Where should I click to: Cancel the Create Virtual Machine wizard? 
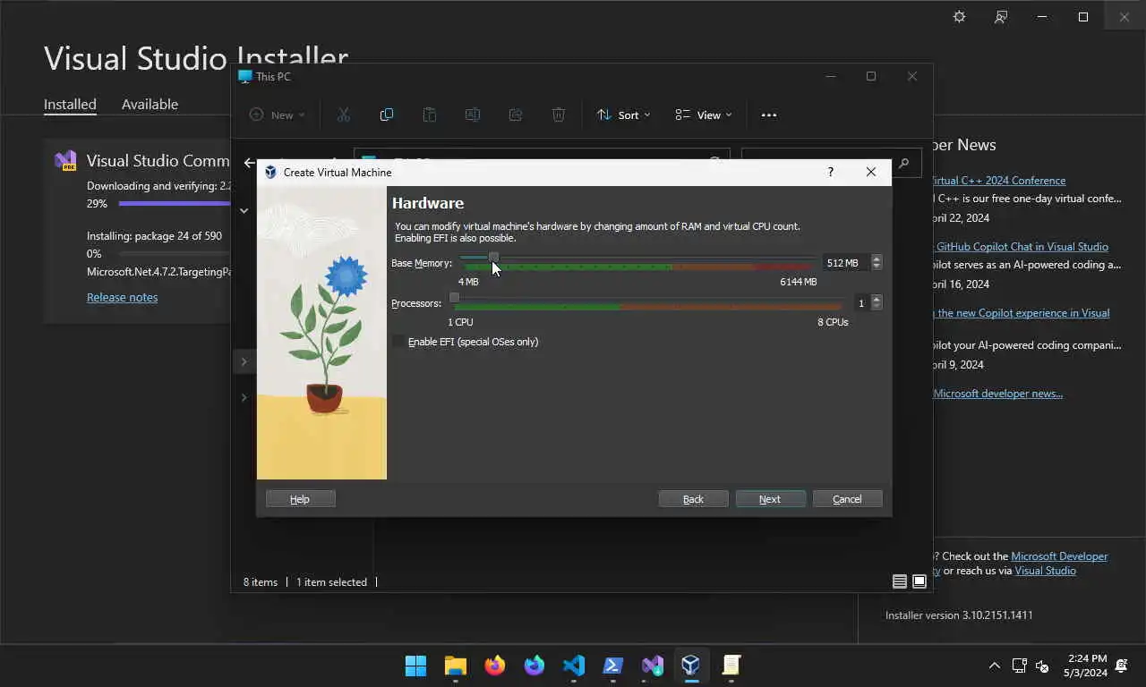(847, 499)
